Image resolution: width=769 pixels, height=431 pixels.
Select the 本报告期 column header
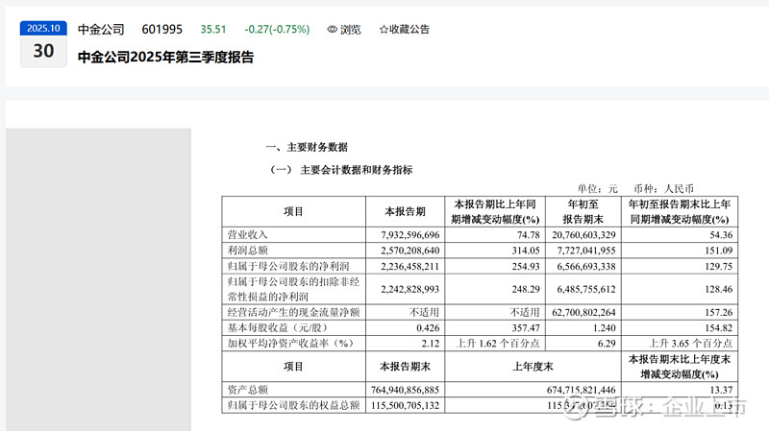pyautogui.click(x=405, y=211)
